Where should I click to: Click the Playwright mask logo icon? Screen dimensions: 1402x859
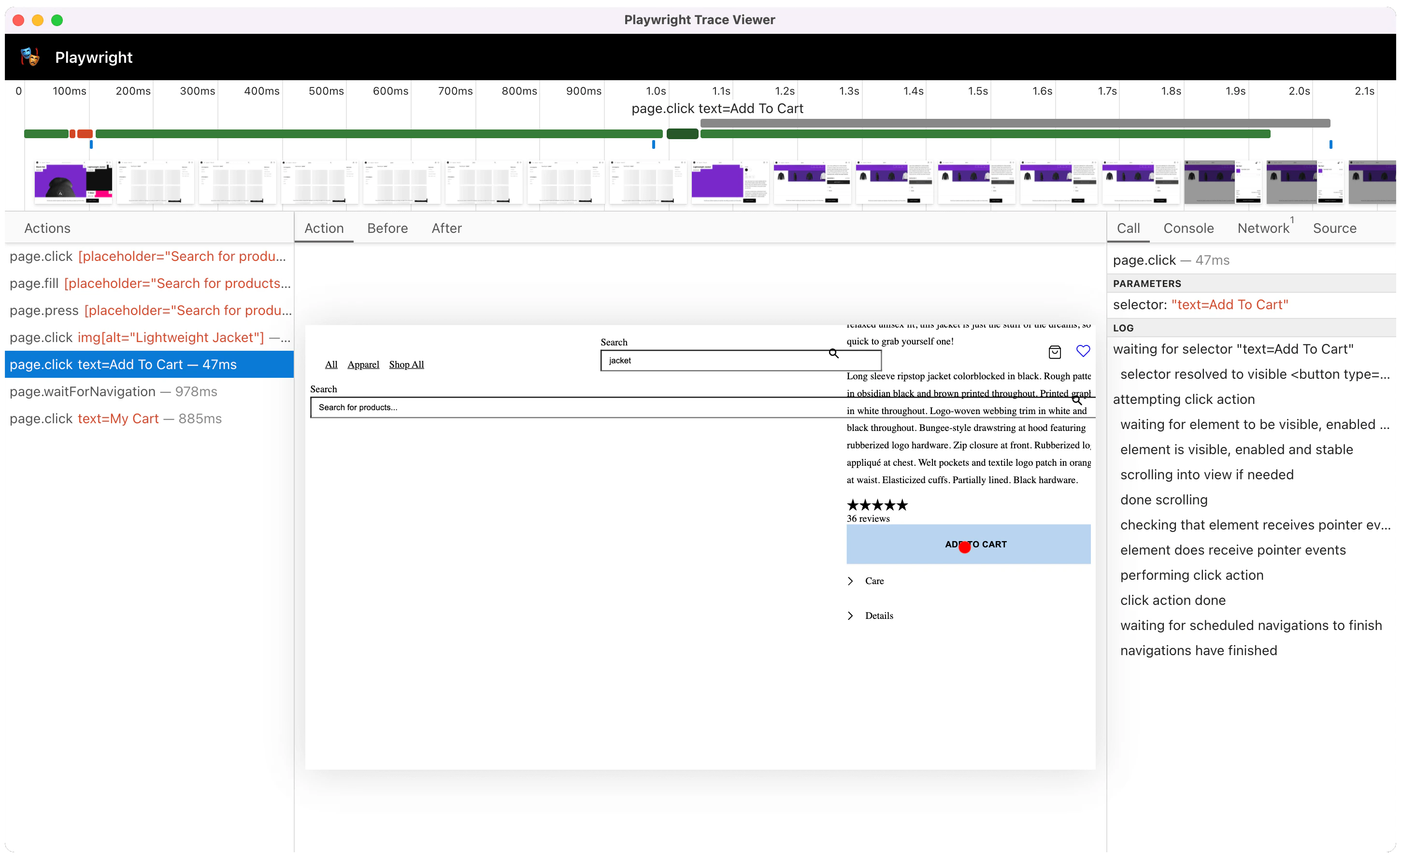29,57
